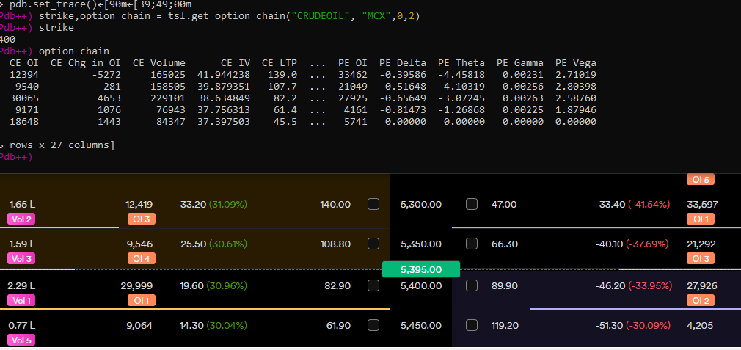The width and height of the screenshot is (741, 350).
Task: Tick the call checkbox left of 5,300.00 strike
Action: click(373, 204)
